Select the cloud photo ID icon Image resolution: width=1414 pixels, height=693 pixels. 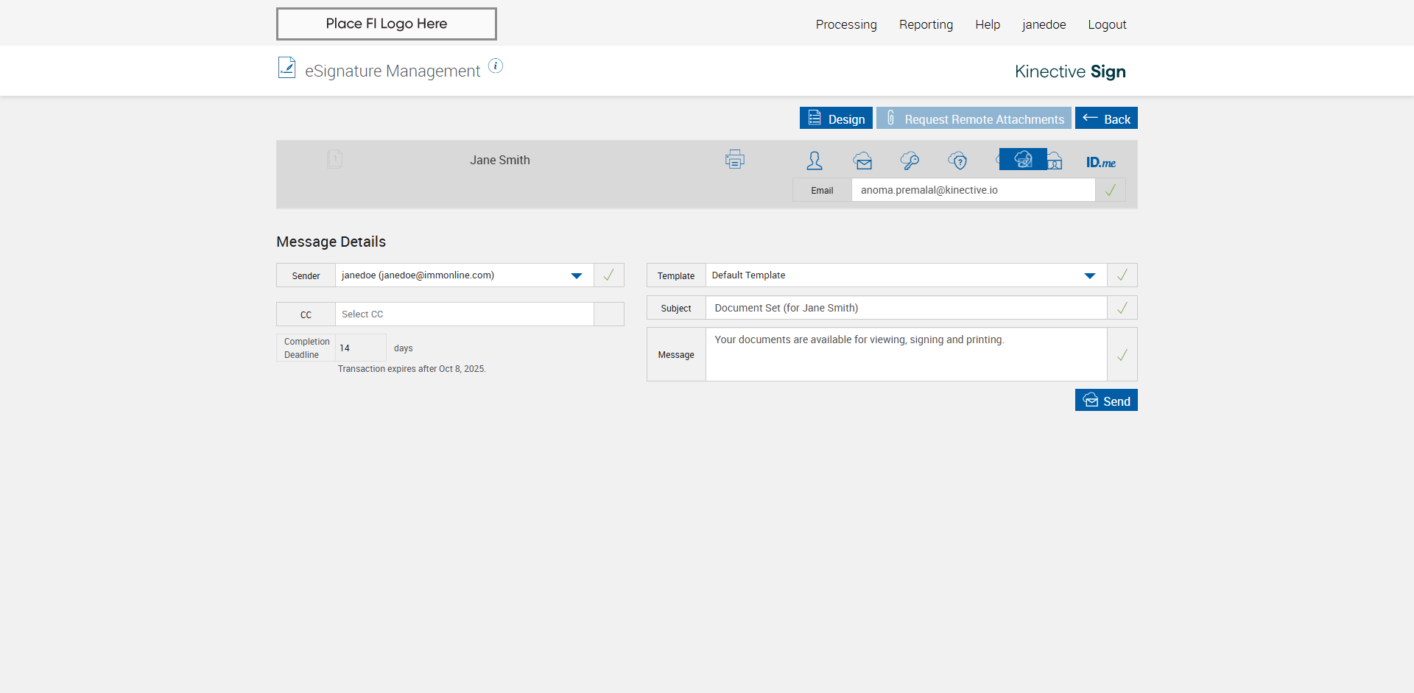point(1055,161)
